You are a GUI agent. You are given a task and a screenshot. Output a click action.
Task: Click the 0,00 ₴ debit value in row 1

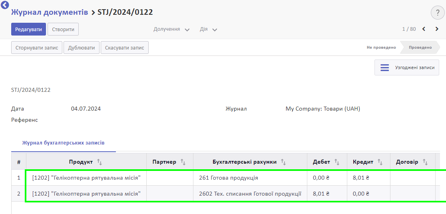321,178
